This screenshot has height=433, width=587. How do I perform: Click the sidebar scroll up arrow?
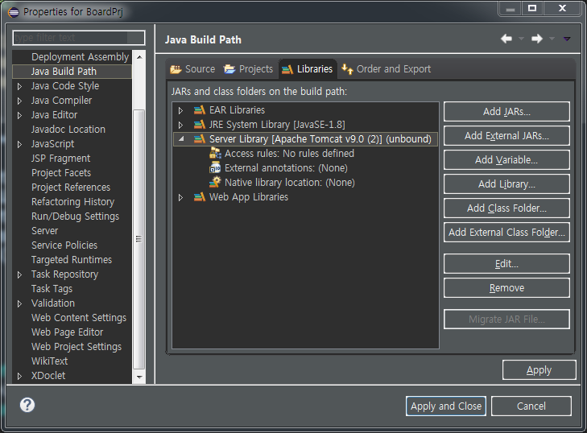[139, 57]
